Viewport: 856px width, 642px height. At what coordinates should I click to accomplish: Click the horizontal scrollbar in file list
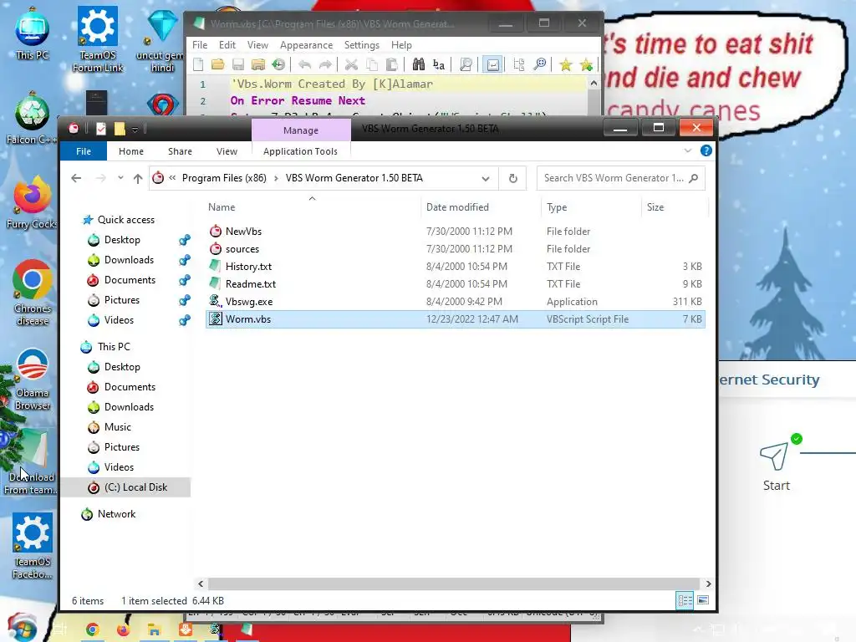point(454,583)
